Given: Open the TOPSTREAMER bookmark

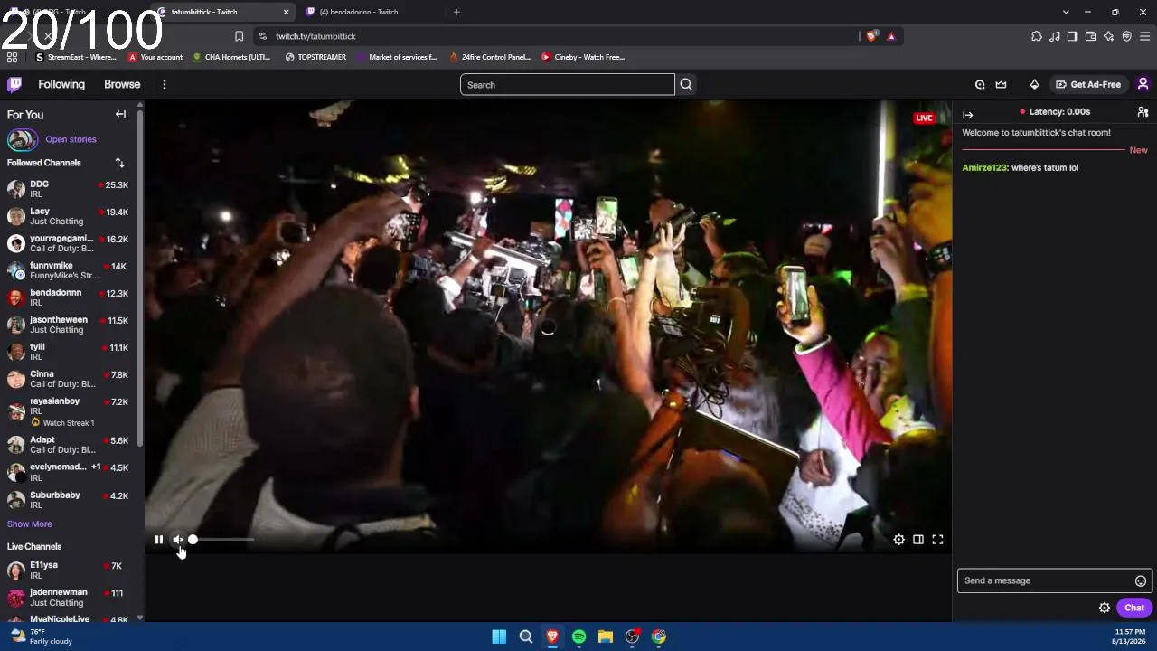Looking at the screenshot, I should coord(315,57).
